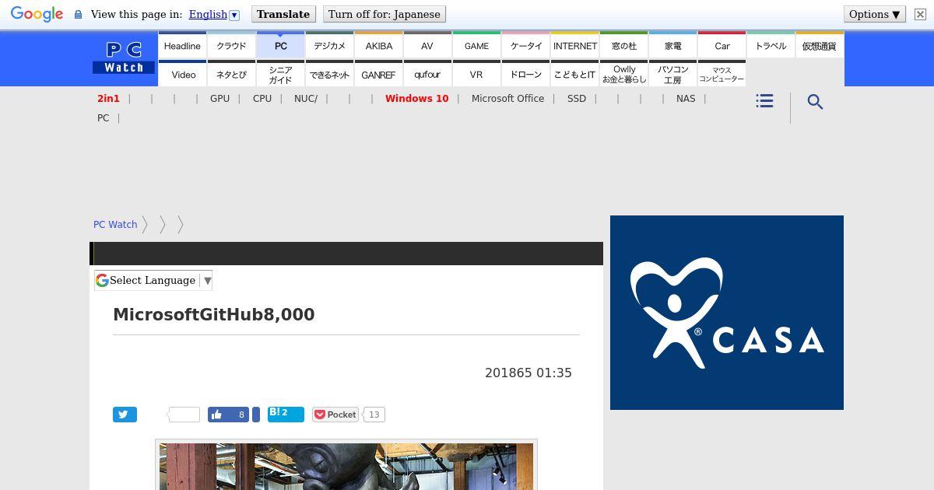
Task: Click Turn off for: Japanese button
Action: click(384, 14)
